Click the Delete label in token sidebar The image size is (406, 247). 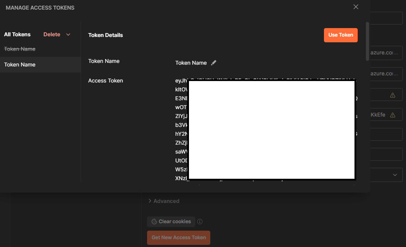52,34
